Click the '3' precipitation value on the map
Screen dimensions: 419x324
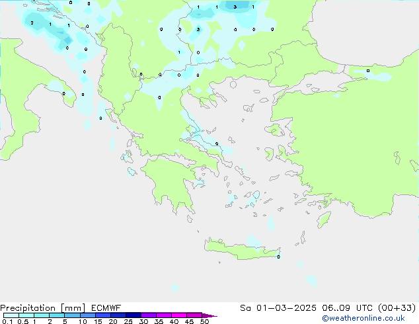pyautogui.click(x=235, y=7)
